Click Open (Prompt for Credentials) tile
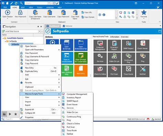The width and height of the screenshot is (163, 136). pos(81,58)
